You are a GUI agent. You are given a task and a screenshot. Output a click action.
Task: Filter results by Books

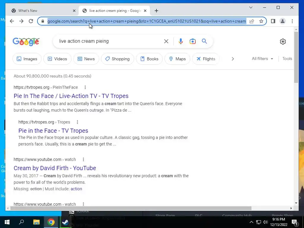click(149, 59)
